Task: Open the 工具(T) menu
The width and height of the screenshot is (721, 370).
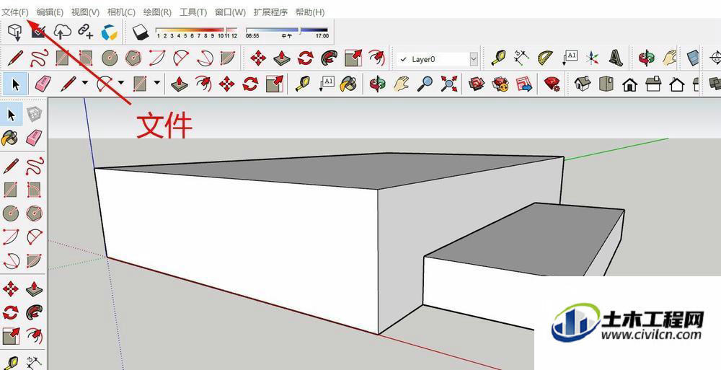Action: pos(193,12)
